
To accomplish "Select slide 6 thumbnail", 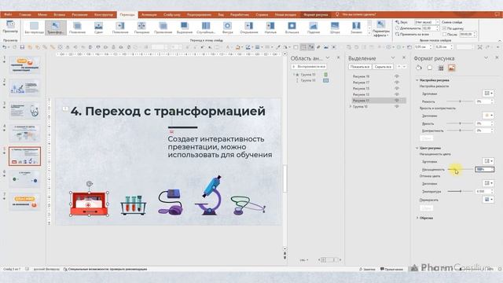I will pyautogui.click(x=24, y=178).
